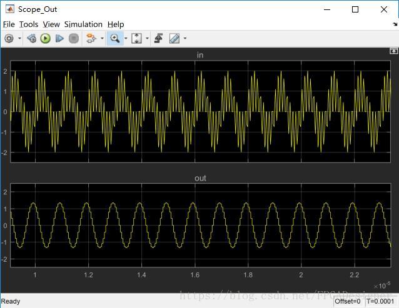This screenshot has width=399, height=308.
Task: Click the Step Forward button
Action: coord(59,38)
